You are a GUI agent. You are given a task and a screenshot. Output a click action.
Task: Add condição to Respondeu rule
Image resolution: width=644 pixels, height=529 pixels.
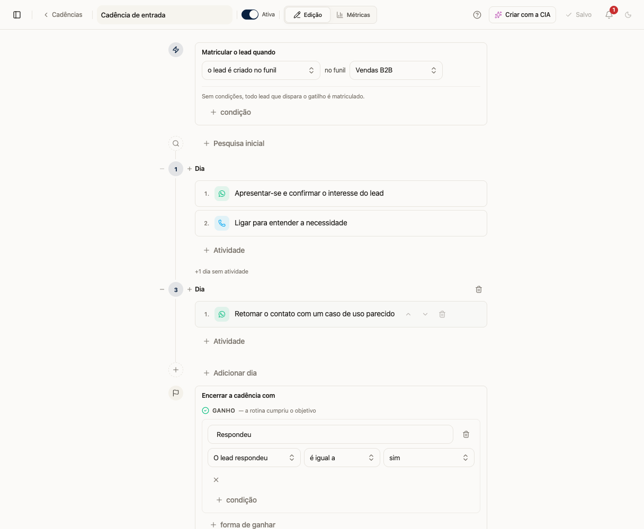[x=236, y=500]
